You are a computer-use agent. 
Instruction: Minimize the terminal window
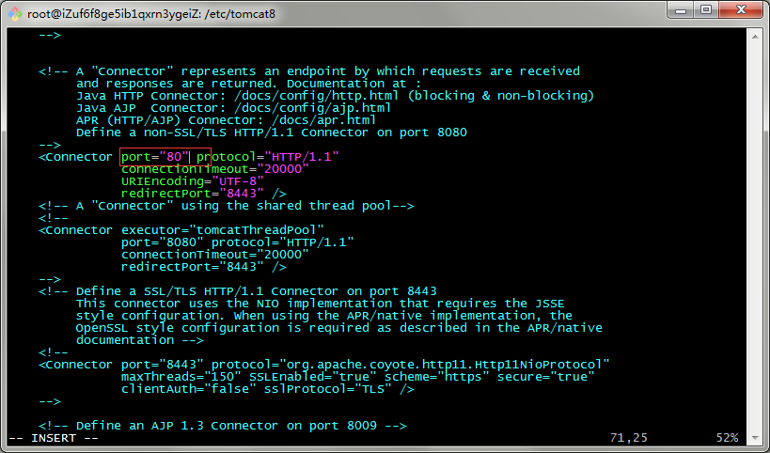680,10
